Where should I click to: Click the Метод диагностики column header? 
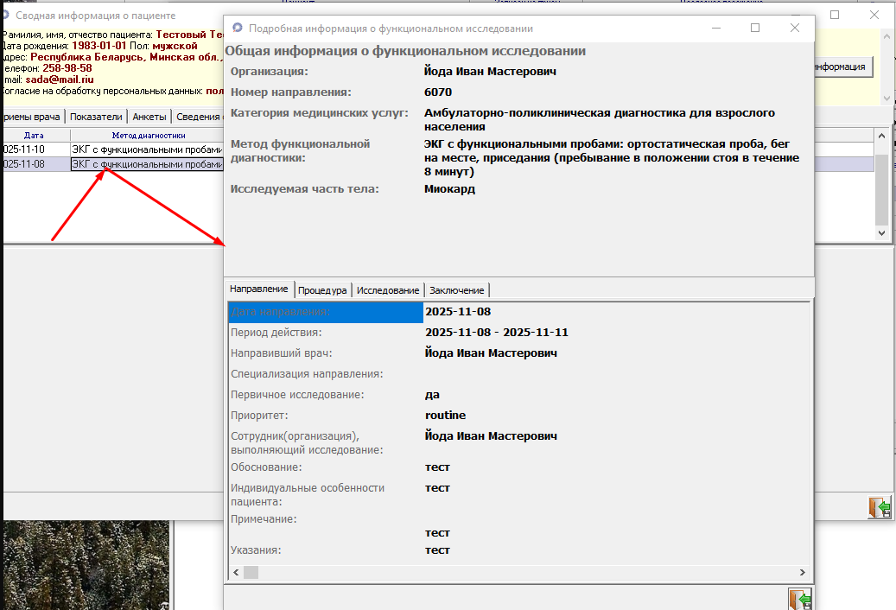point(147,135)
